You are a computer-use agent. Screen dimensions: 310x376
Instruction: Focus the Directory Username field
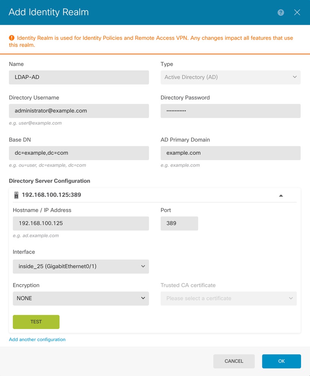click(x=79, y=111)
